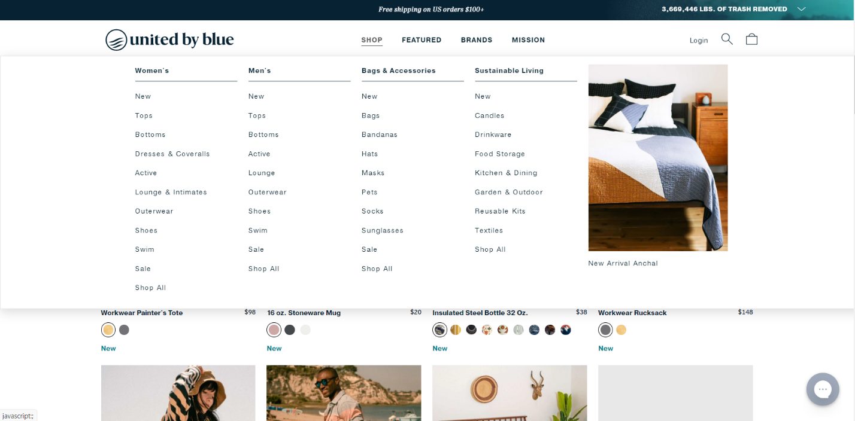Select the charcoal swatch for Stoneware Mug

(290, 330)
